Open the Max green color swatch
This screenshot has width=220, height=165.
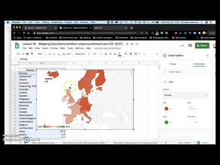(x=166, y=122)
